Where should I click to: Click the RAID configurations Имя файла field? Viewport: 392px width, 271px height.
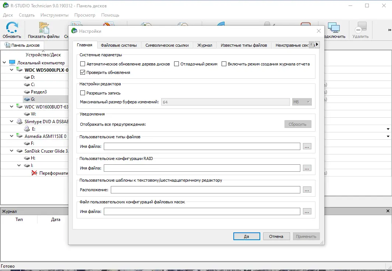(202, 168)
